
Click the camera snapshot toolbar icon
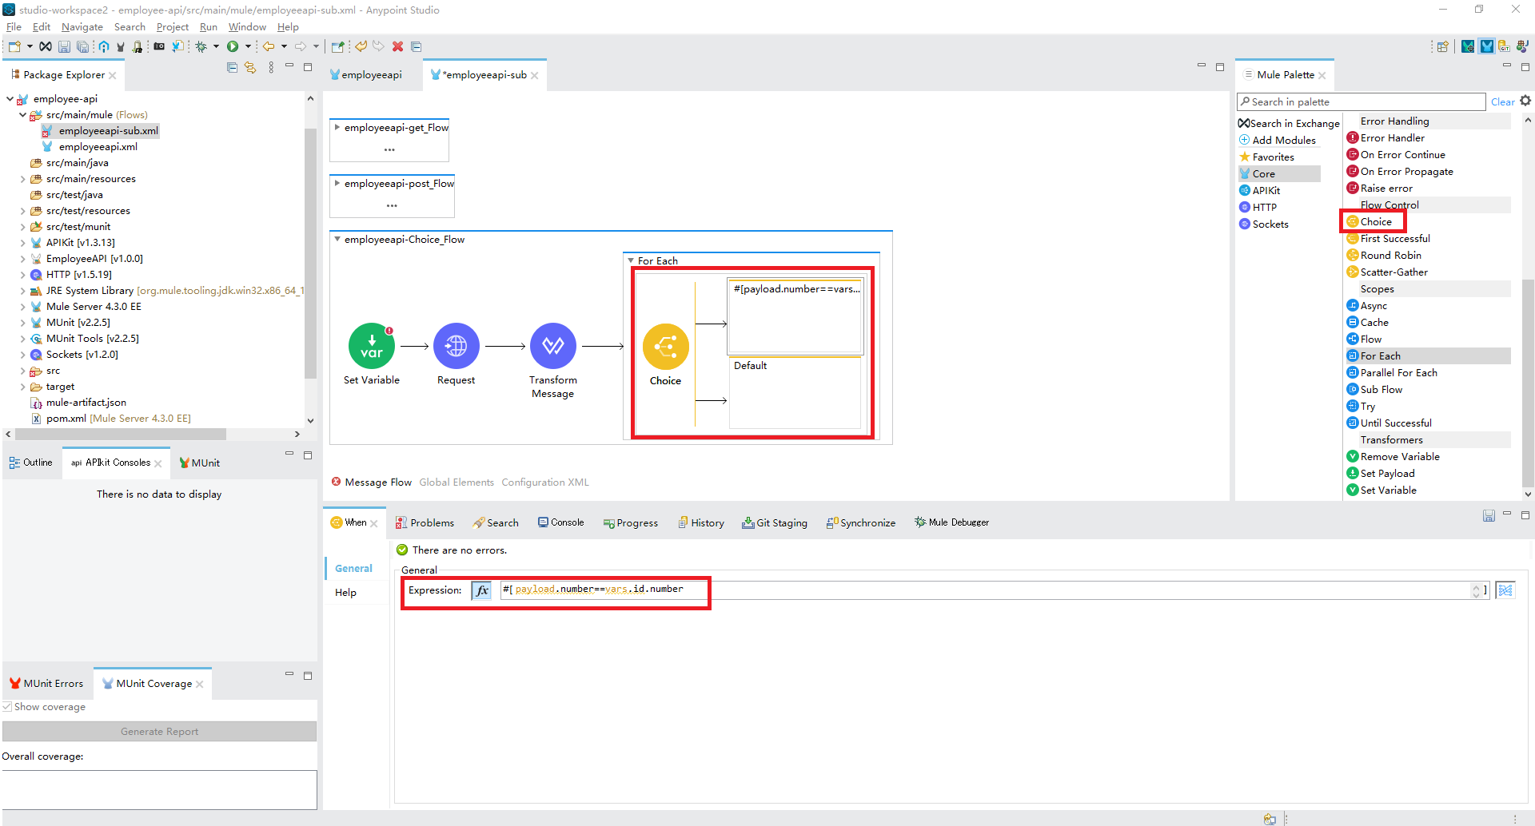pos(159,46)
